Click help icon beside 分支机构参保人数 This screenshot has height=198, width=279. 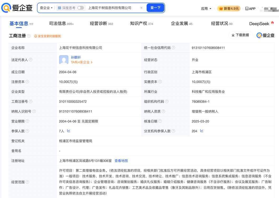pos(173,131)
